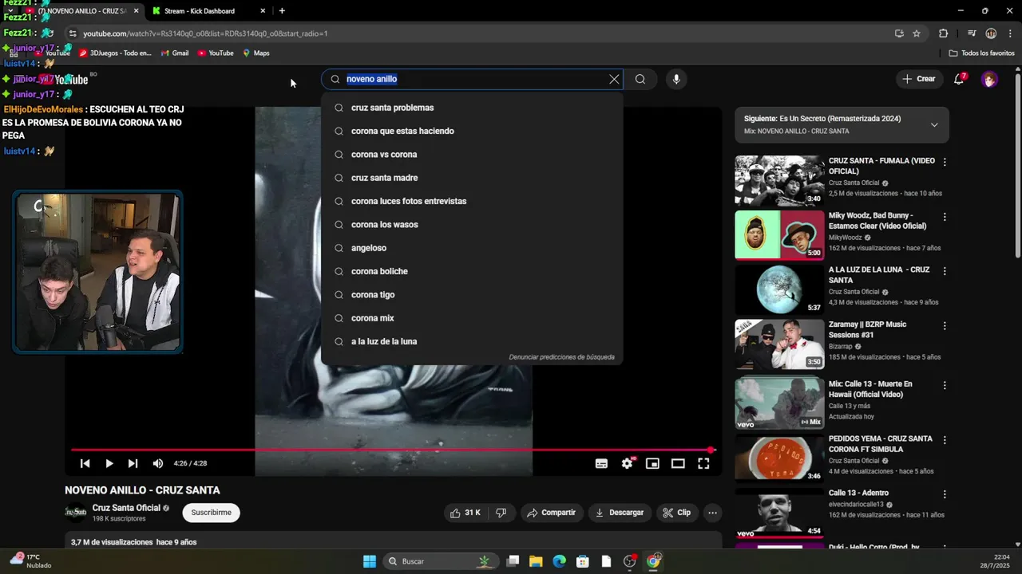Open options for A LA LUZ DE LA LUNA
The image size is (1022, 574).
(945, 271)
